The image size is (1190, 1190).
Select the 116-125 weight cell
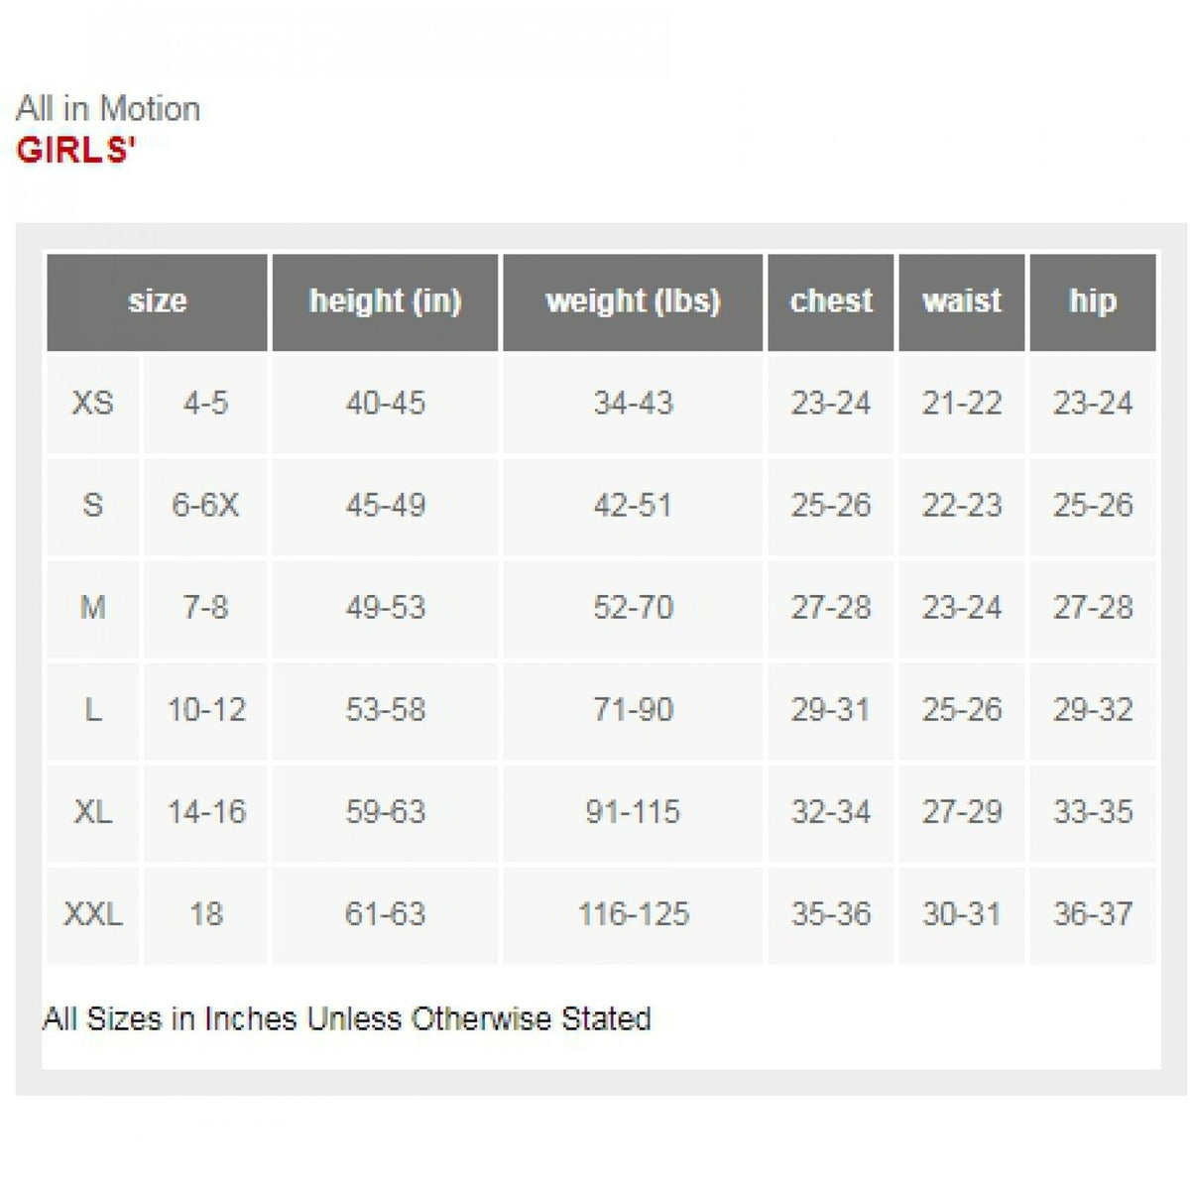pyautogui.click(x=633, y=914)
